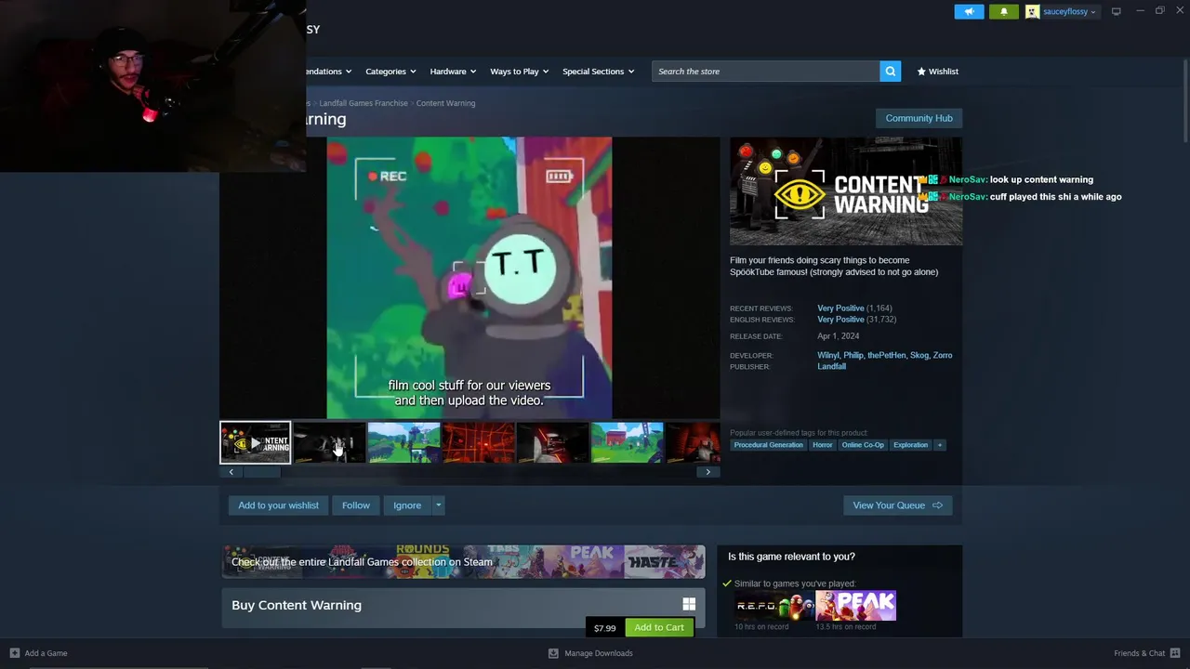This screenshot has height=669, width=1190.
Task: Click the Release Date Apr 1, 2024 text
Action: coord(838,336)
